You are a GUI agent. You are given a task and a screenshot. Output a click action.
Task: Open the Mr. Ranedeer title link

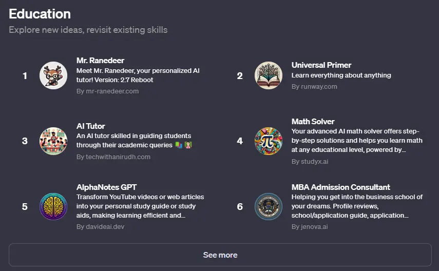point(100,61)
